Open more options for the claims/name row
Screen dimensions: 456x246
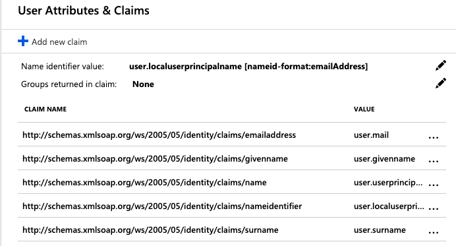click(x=434, y=185)
